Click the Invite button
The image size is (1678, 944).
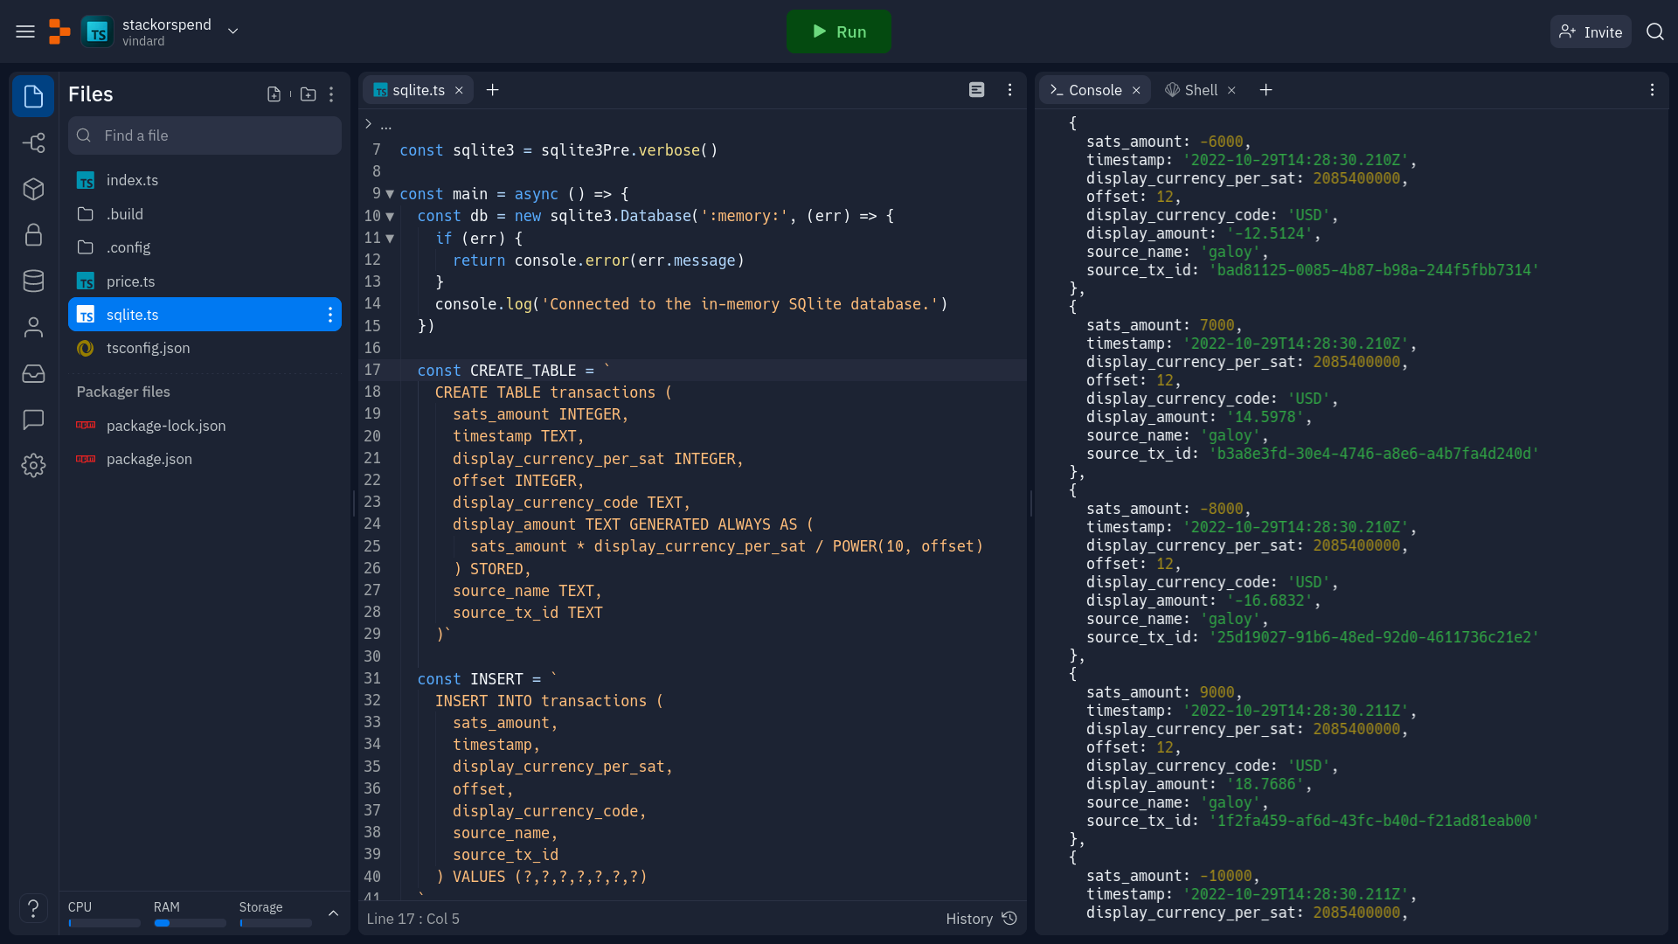coord(1591,31)
